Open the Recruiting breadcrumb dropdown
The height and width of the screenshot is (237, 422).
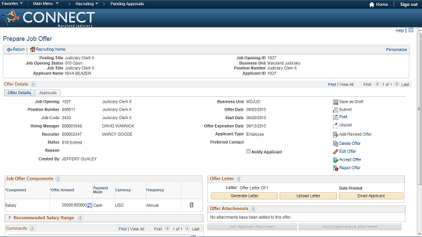86,4
